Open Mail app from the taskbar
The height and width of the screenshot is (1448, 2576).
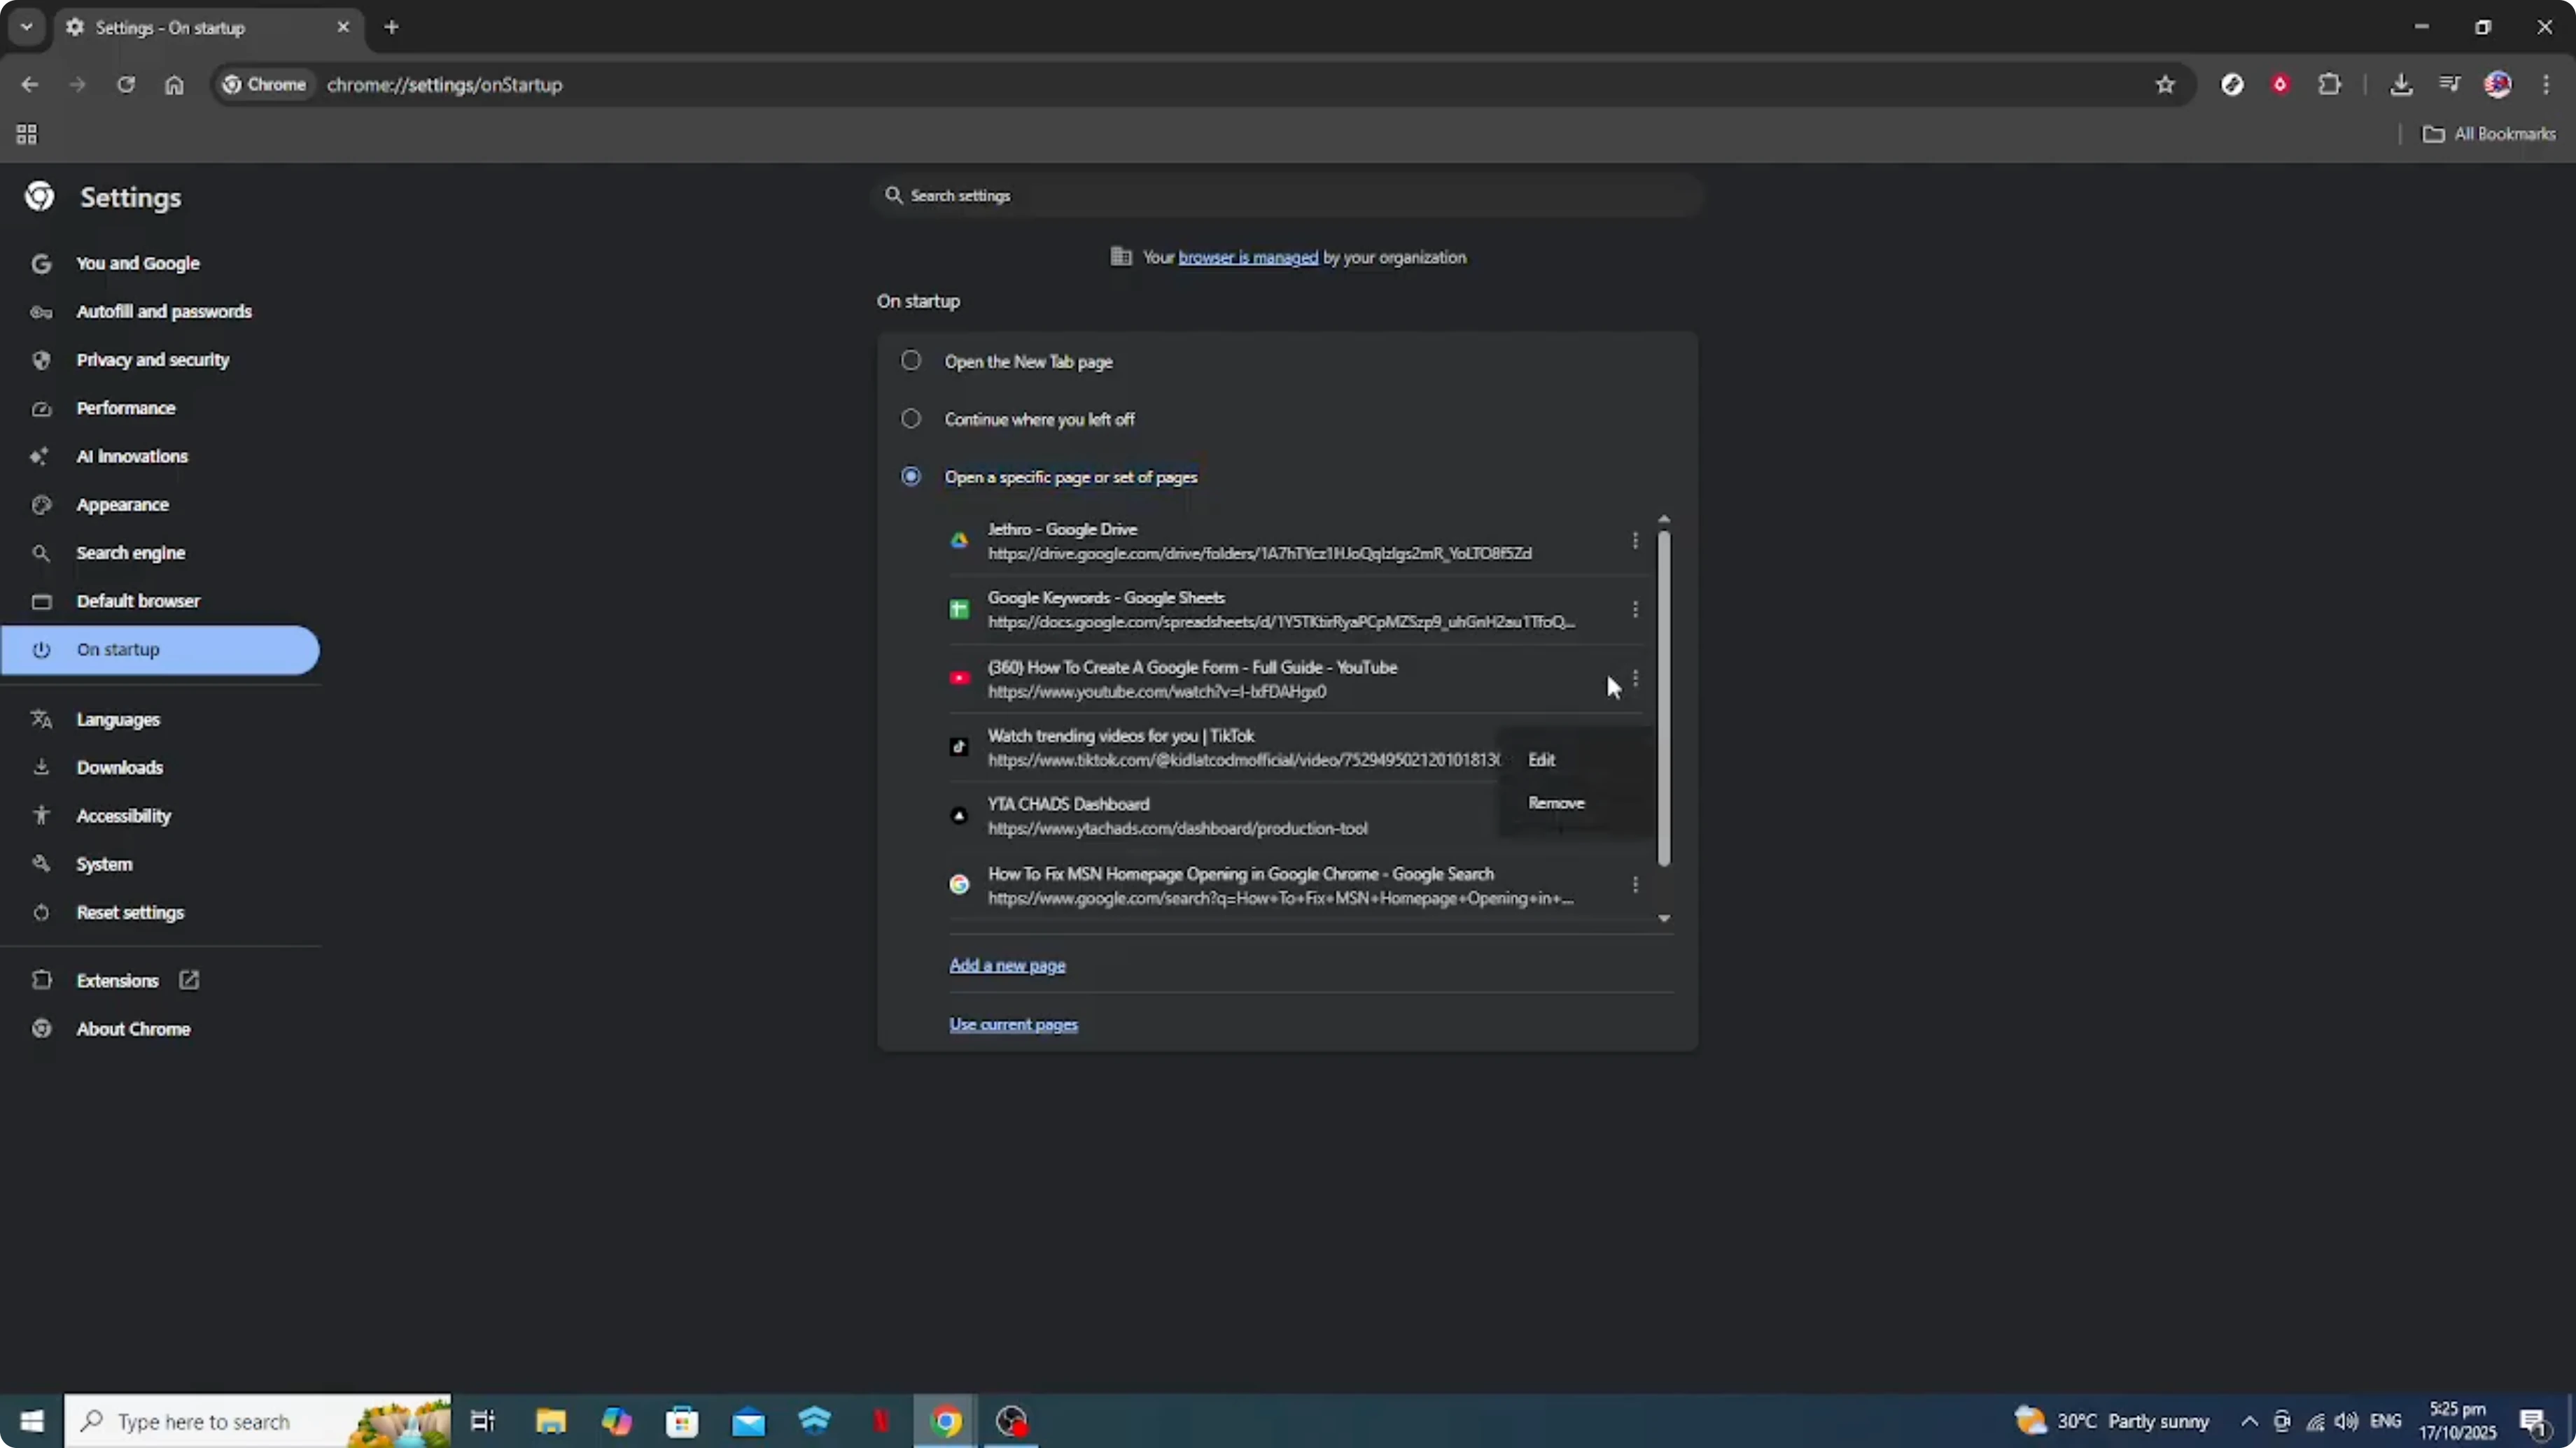[748, 1421]
